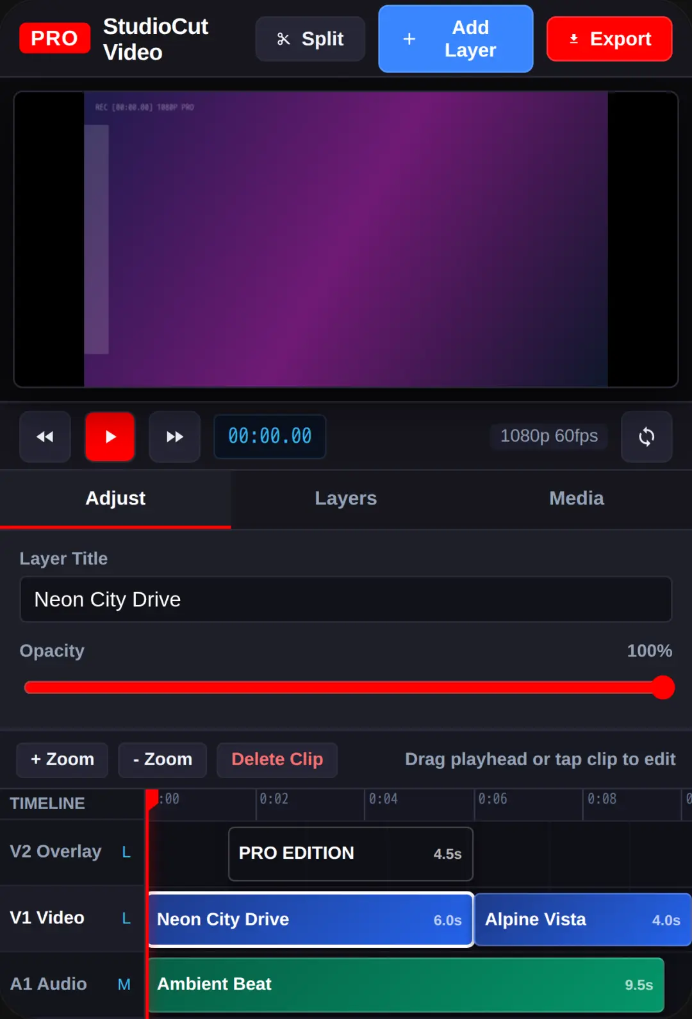
Task: Zoom in the timeline with + Zoom
Action: click(x=62, y=760)
